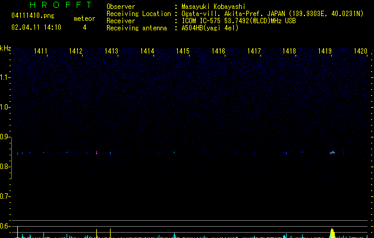374x238 pixels.
Task: Click the Receiving antenna label
Action: (x=137, y=28)
